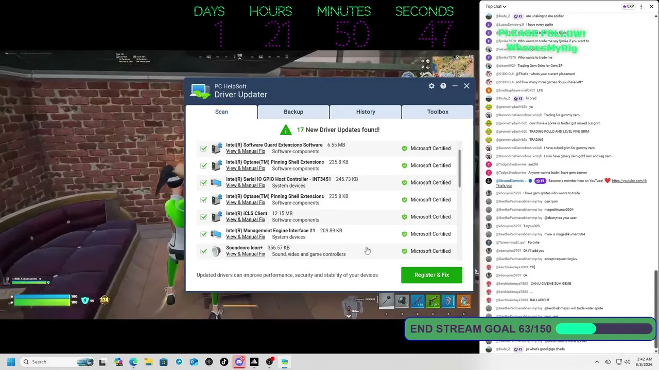659x370 pixels.
Task: Click the Soundcore Icon+ speaker device icon
Action: pos(216,251)
